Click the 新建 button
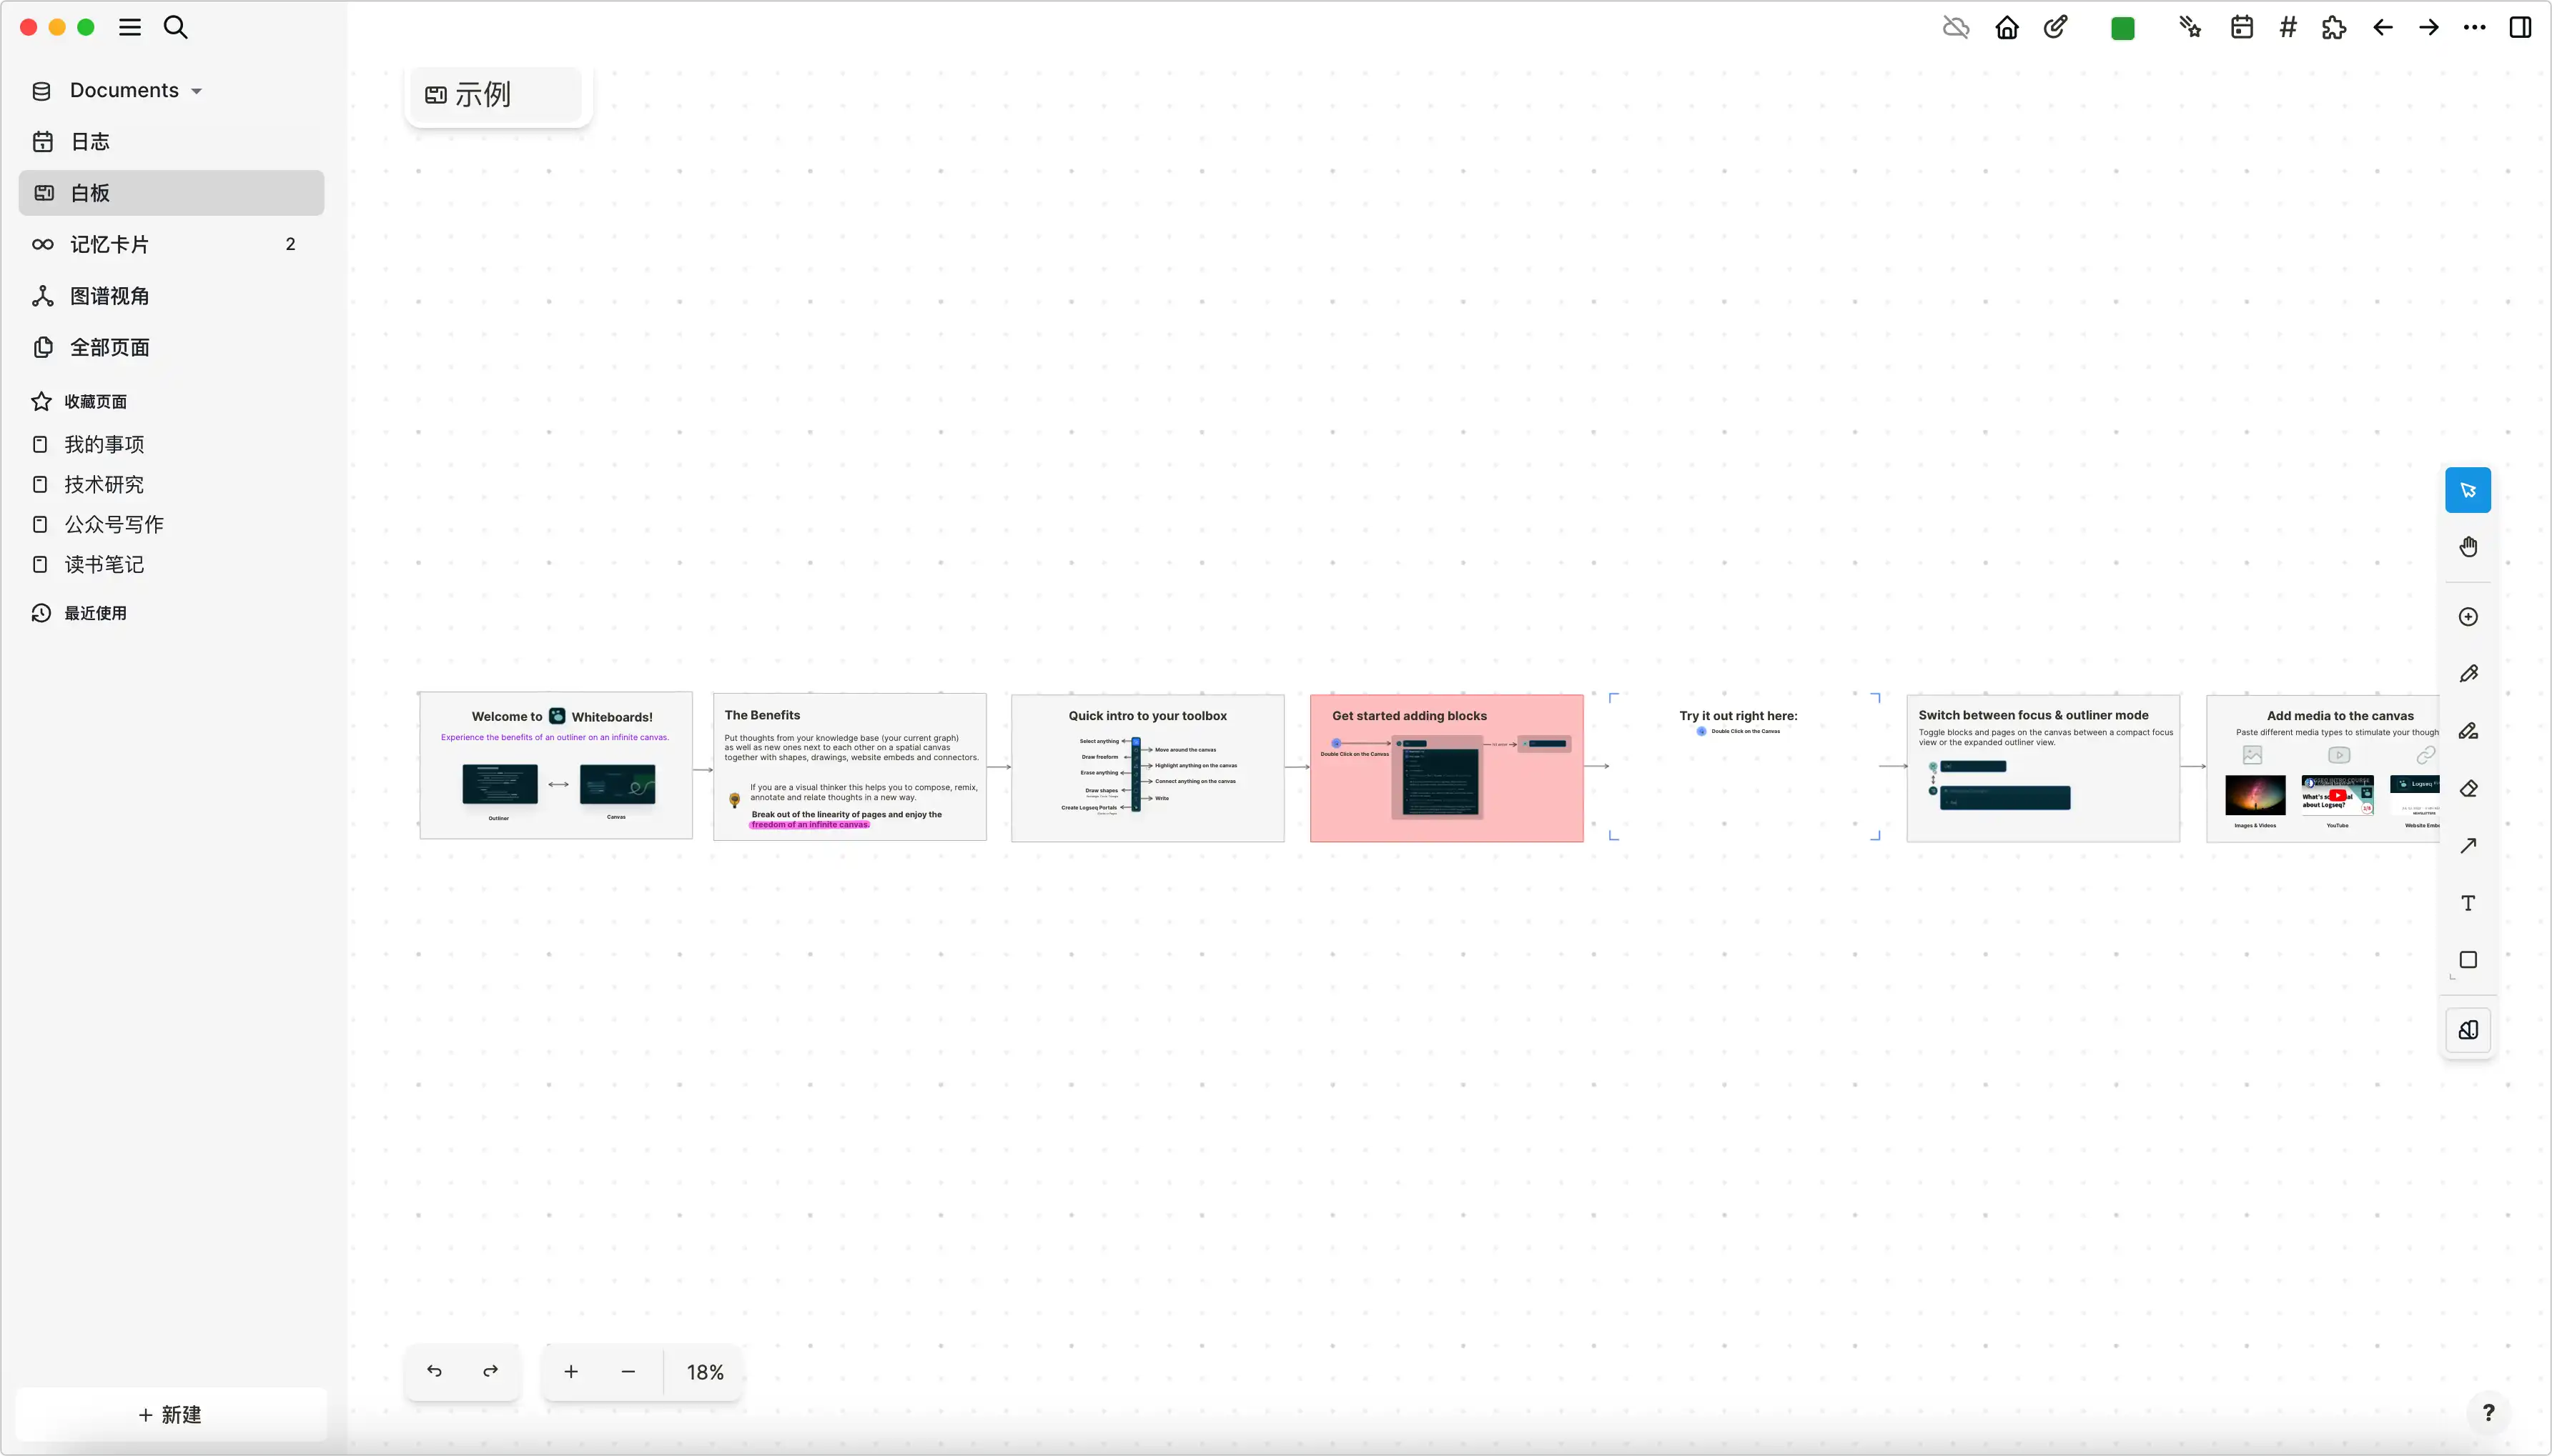 171,1414
